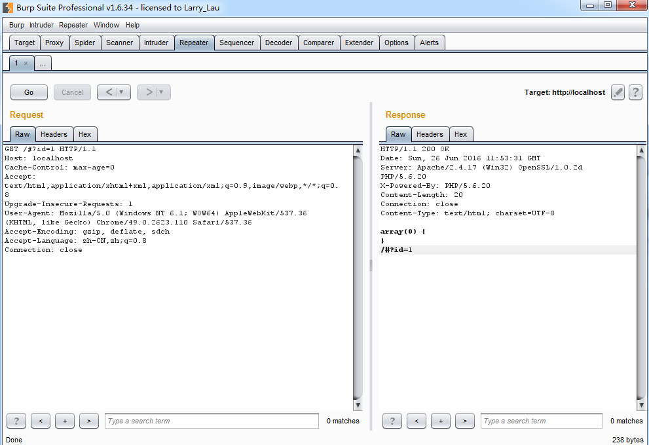Jump to previous match in request search
The height and width of the screenshot is (445, 649).
click(x=41, y=421)
